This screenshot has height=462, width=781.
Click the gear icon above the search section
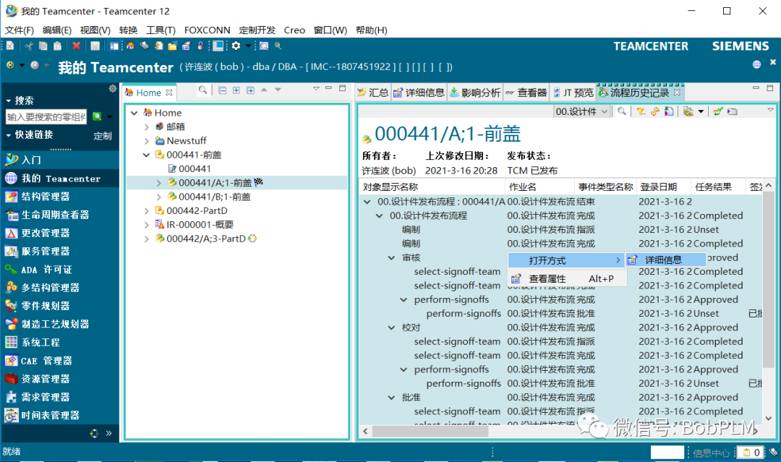coord(113,89)
